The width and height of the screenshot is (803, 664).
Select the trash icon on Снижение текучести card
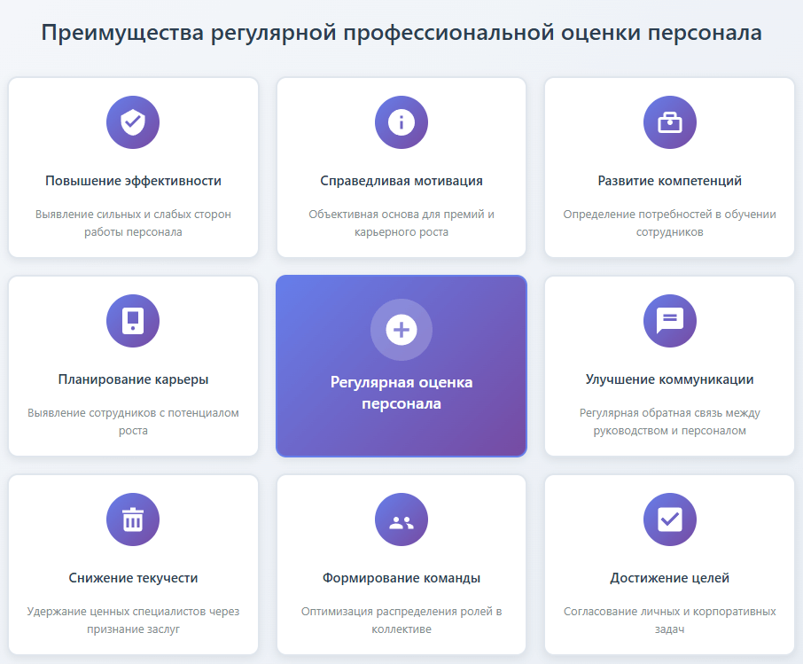[x=132, y=519]
